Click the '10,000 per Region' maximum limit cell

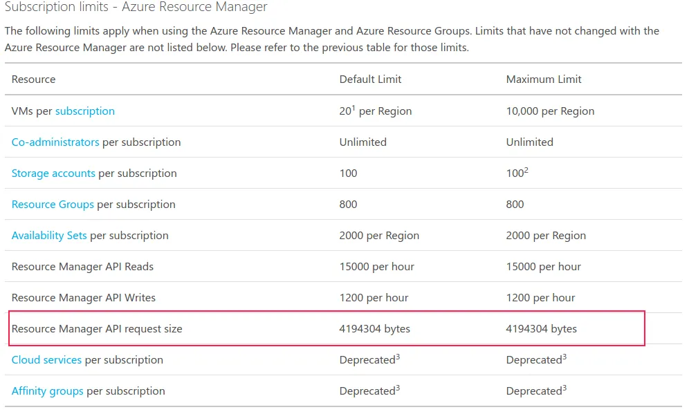pos(550,111)
